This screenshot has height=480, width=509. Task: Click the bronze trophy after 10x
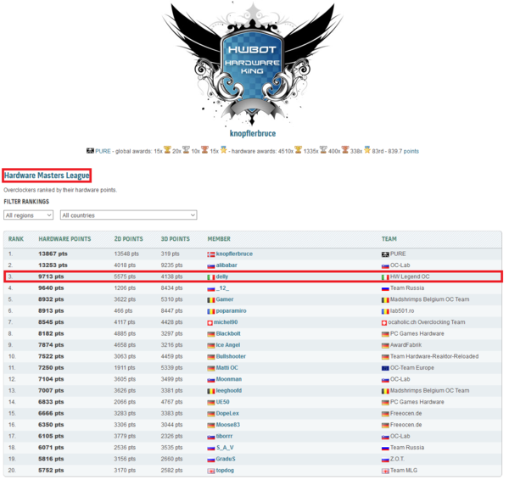[204, 150]
